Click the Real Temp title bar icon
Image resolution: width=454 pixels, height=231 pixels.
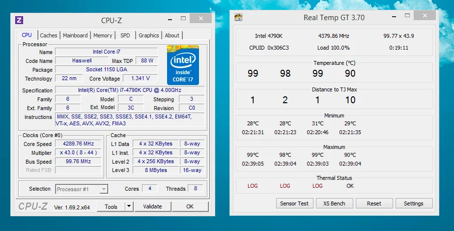coord(238,17)
